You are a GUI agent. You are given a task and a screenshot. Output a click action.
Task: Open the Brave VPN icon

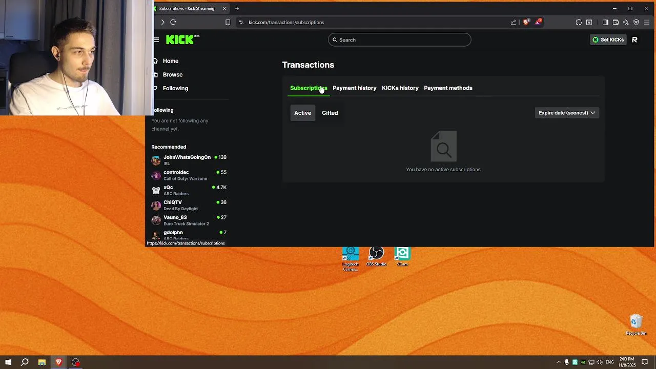[636, 22]
